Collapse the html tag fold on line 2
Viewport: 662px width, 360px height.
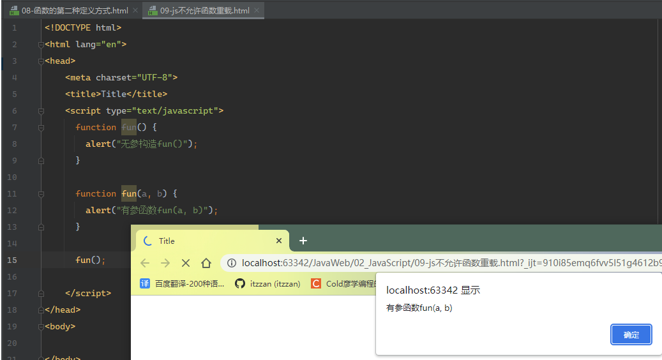41,44
